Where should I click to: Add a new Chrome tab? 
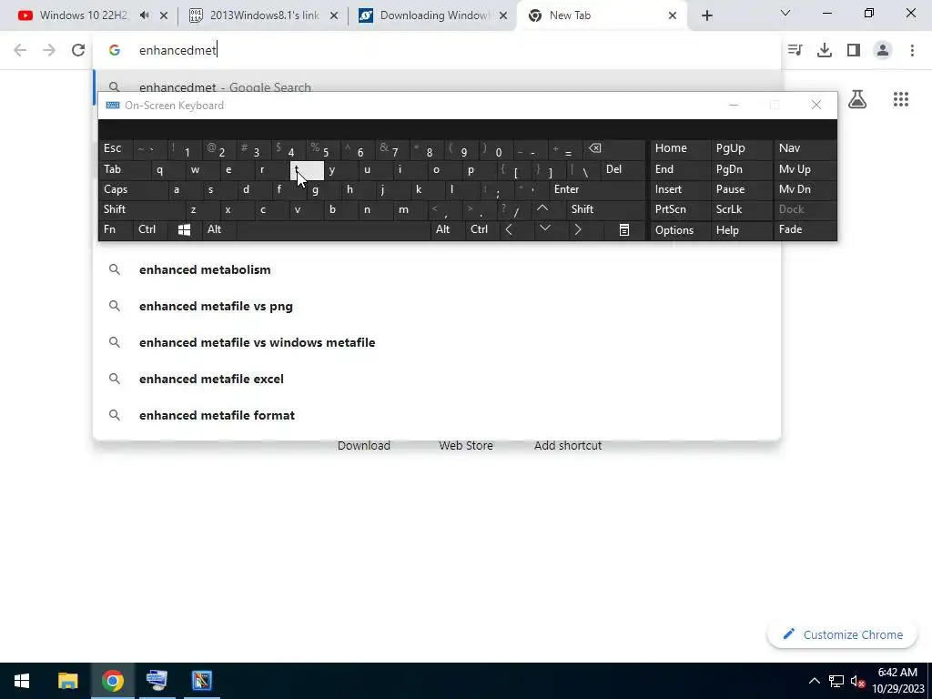point(706,15)
